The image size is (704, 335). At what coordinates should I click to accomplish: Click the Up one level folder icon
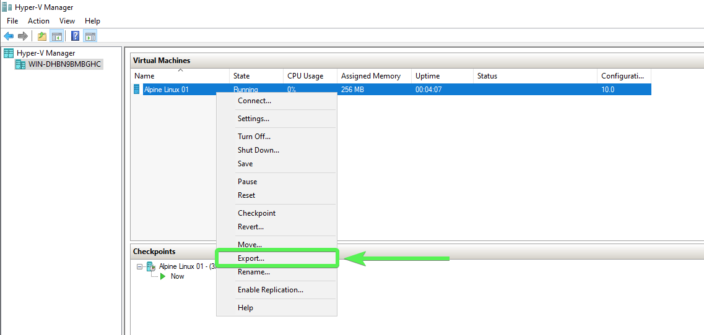point(42,36)
